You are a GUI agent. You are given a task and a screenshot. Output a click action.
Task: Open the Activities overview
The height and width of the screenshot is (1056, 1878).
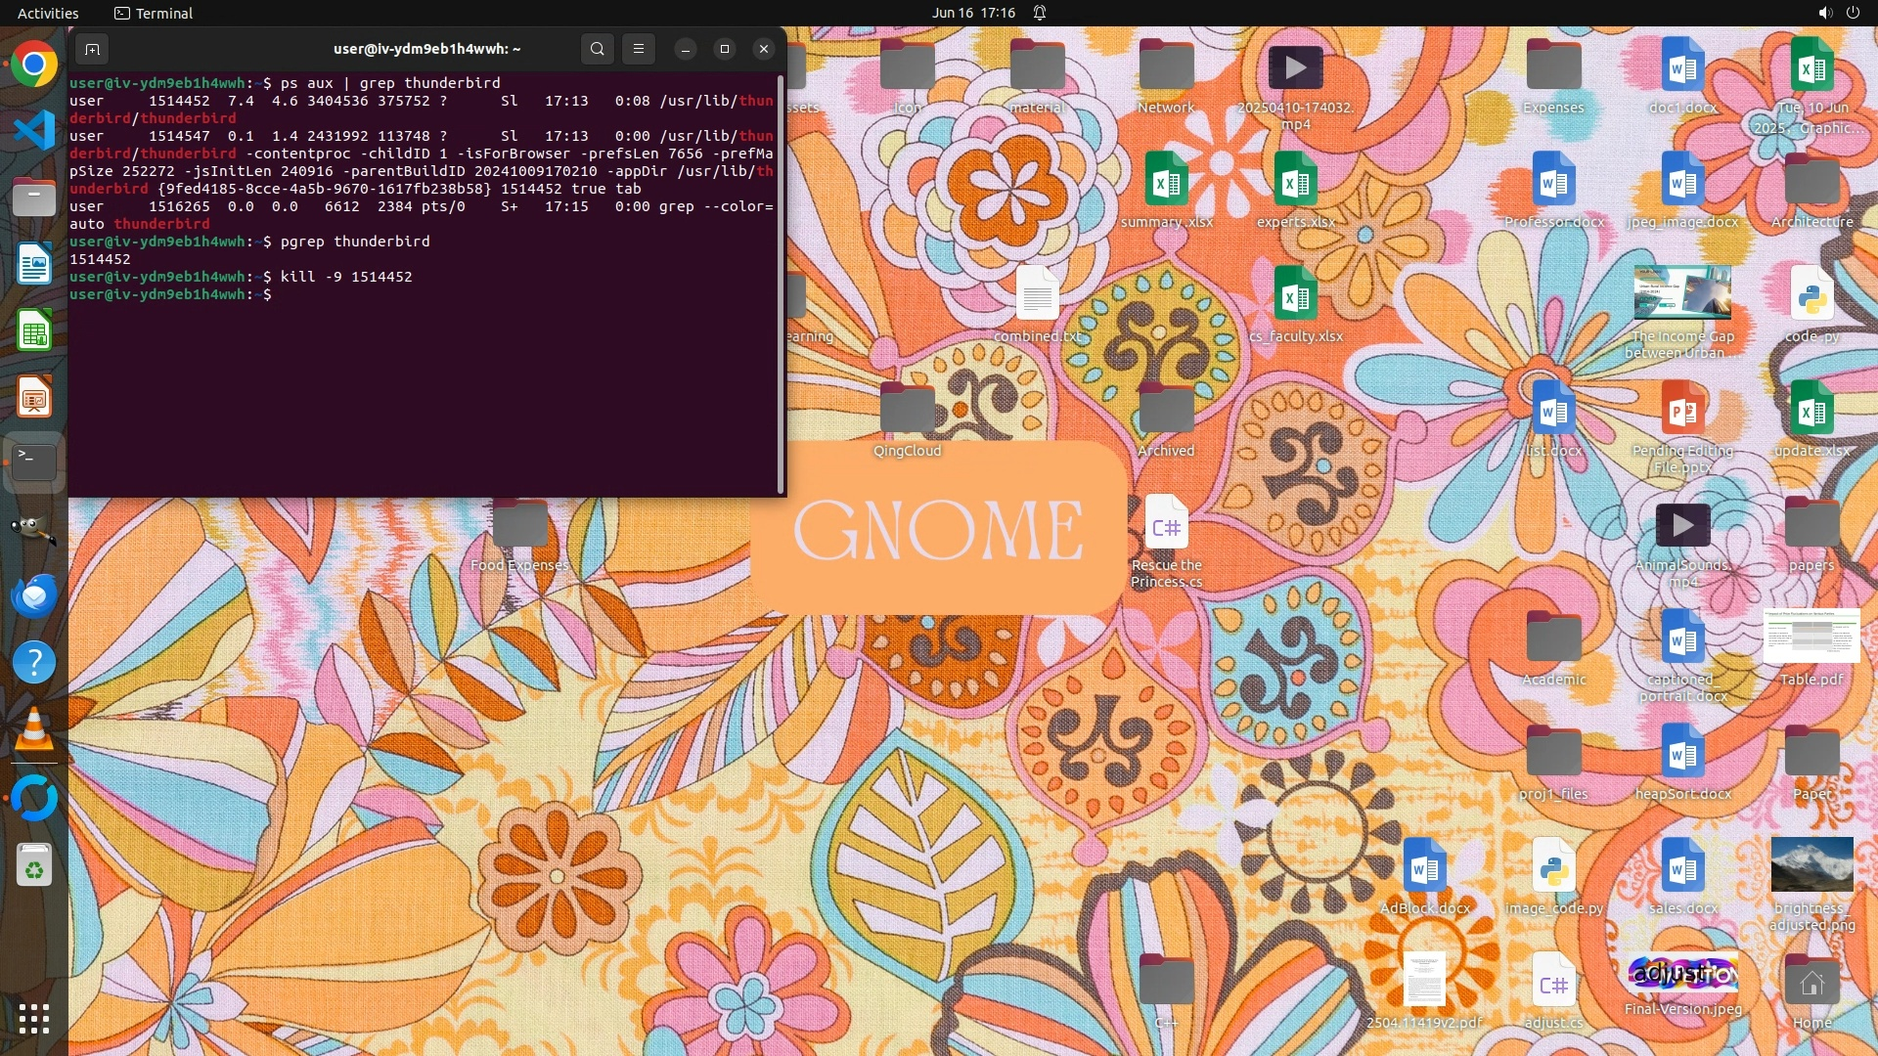[48, 13]
